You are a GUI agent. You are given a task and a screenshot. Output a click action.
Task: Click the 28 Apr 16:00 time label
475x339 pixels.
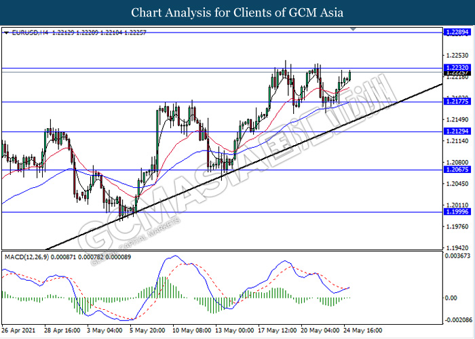(62, 330)
